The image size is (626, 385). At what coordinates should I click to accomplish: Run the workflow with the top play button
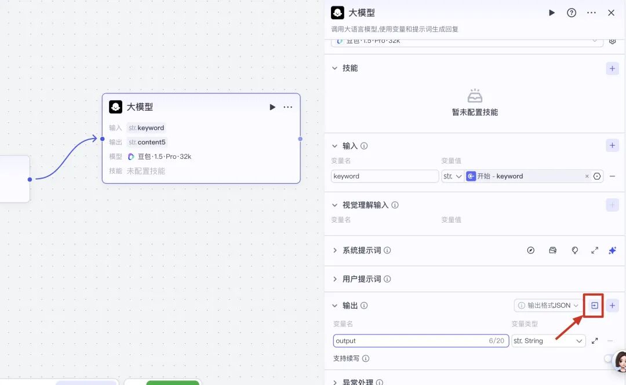pos(551,12)
